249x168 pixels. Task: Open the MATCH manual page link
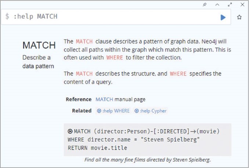click(x=120, y=99)
